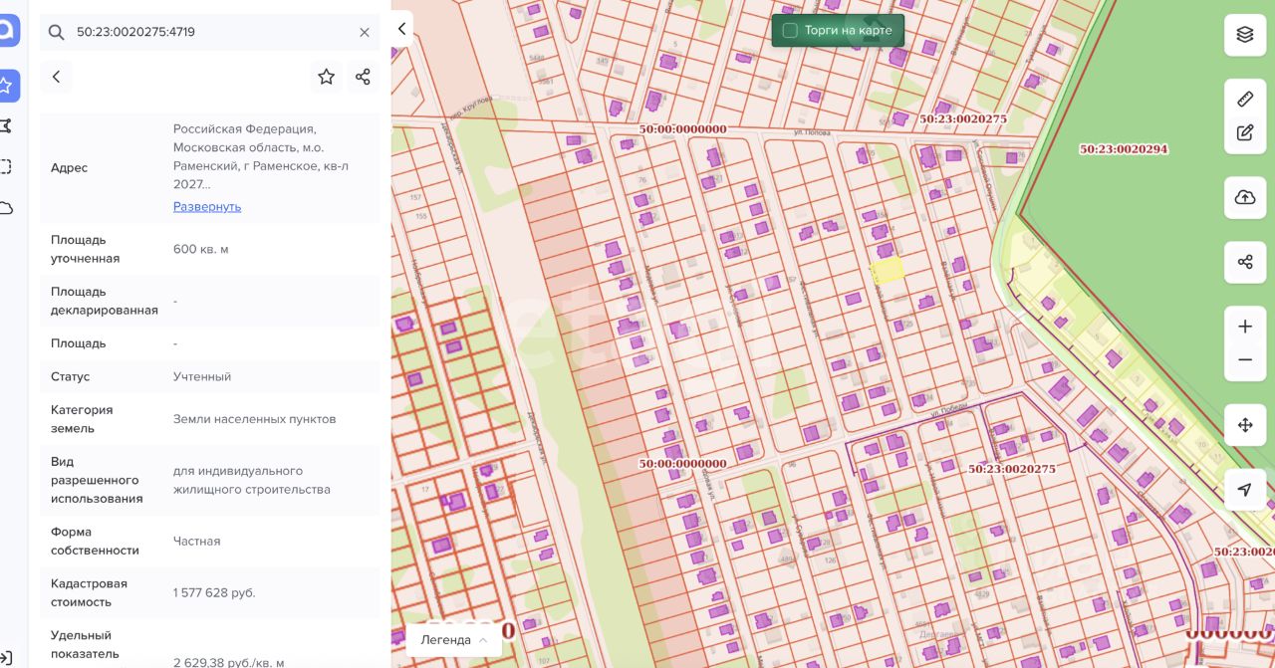The height and width of the screenshot is (668, 1275).
Task: Go back using the left chevron button
Action: (56, 77)
